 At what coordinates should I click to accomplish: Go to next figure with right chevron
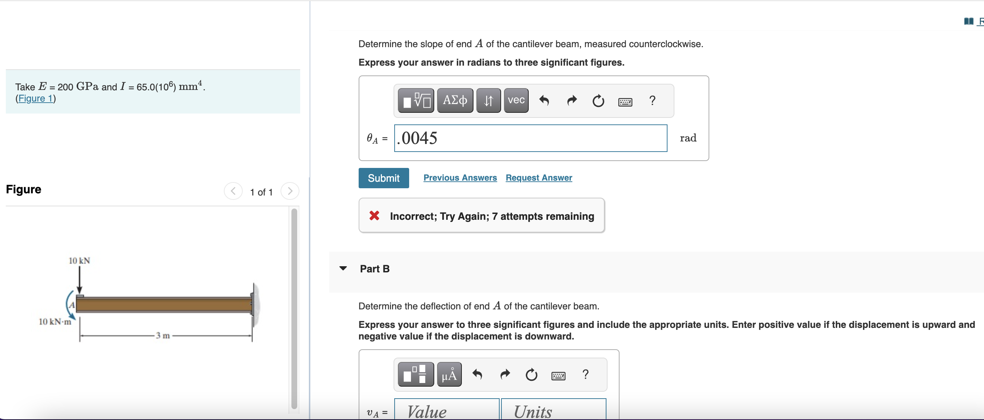pos(290,192)
